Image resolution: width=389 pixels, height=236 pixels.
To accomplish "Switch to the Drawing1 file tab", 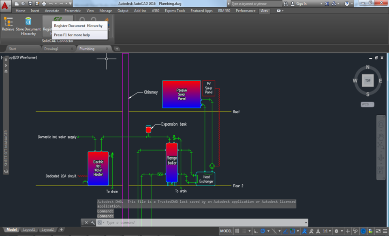I will (51, 49).
